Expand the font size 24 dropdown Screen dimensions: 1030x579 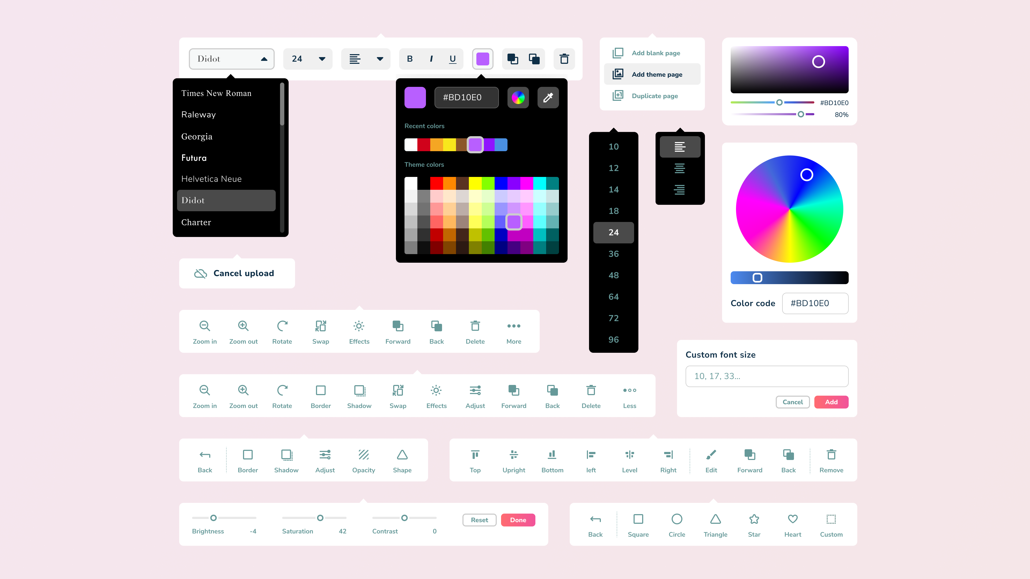pos(308,59)
